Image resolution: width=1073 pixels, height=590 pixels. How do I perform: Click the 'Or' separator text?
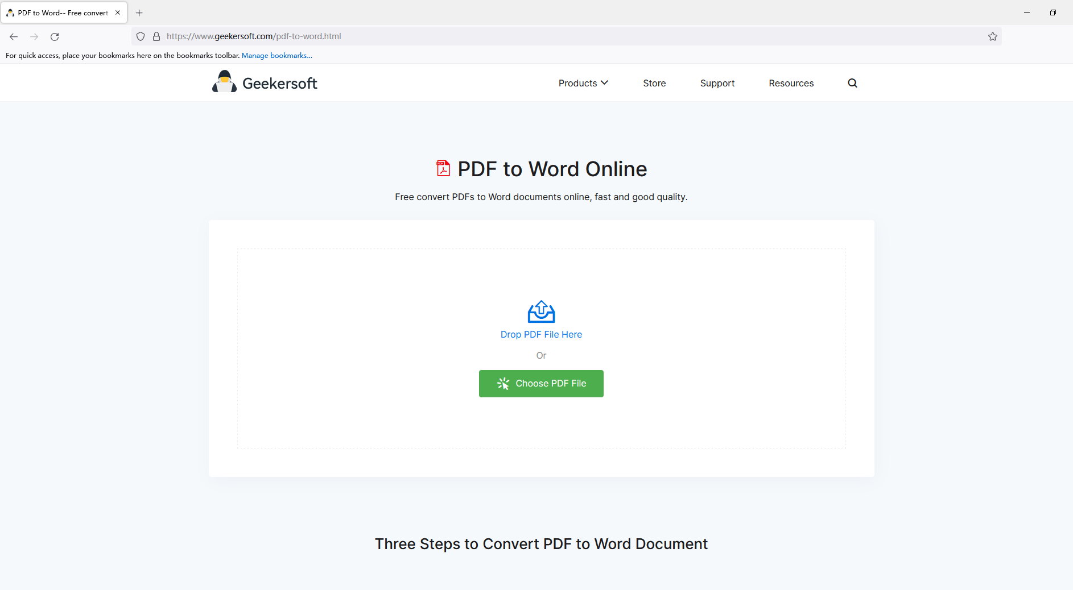coord(541,355)
